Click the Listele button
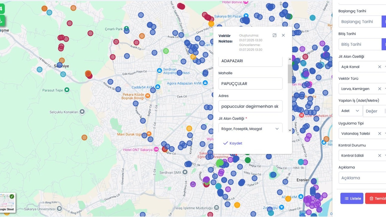386x217 pixels. 352,198
